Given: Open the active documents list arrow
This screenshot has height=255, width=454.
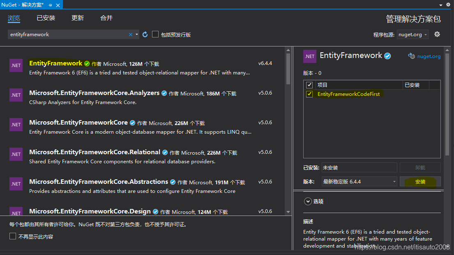Looking at the screenshot, I should click(441, 5).
